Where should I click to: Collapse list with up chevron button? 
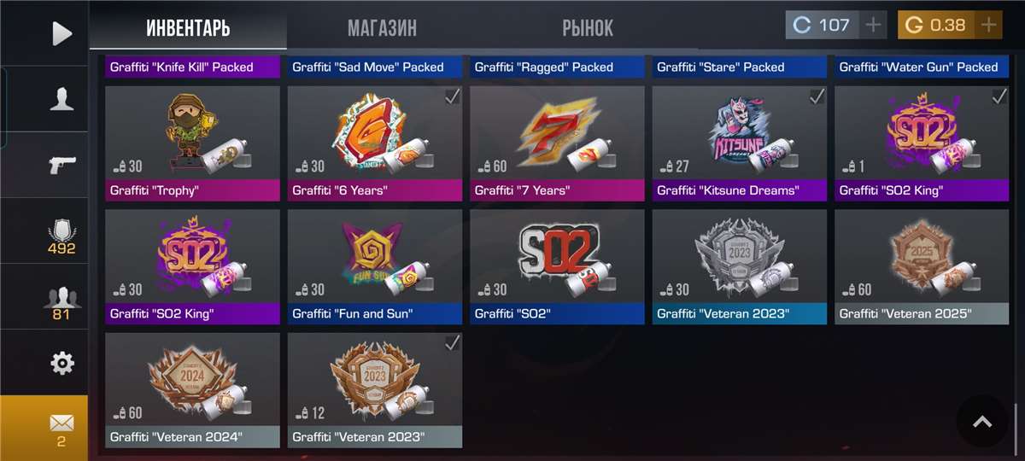click(982, 421)
